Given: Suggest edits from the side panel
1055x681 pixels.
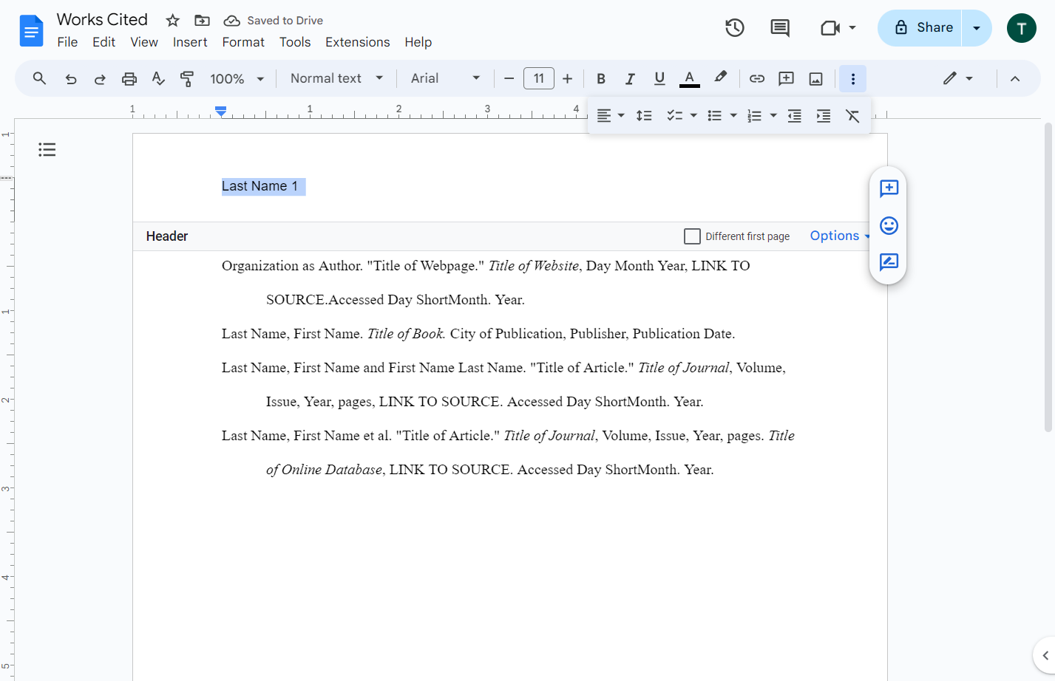Looking at the screenshot, I should (x=889, y=262).
